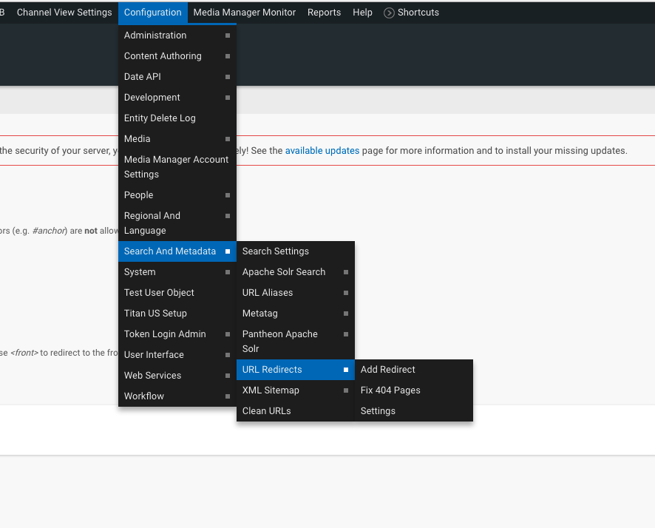Expand Content Authoring submenu indicator
The height and width of the screenshot is (528, 655).
tap(228, 56)
